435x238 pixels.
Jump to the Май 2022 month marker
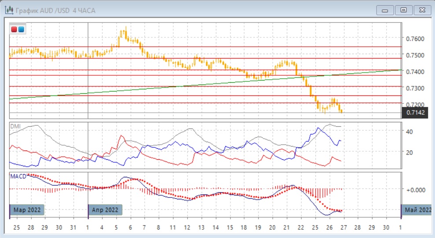(418, 210)
